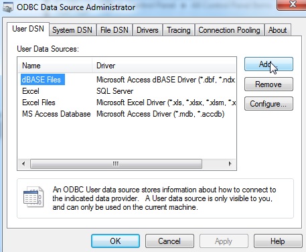Click the Cancel button

(x=169, y=241)
